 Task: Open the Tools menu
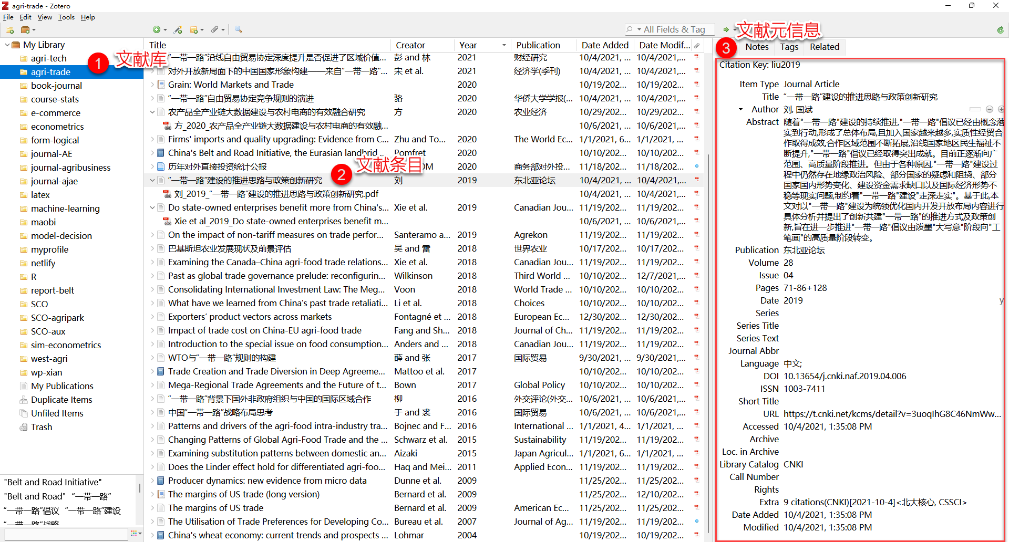pyautogui.click(x=66, y=17)
